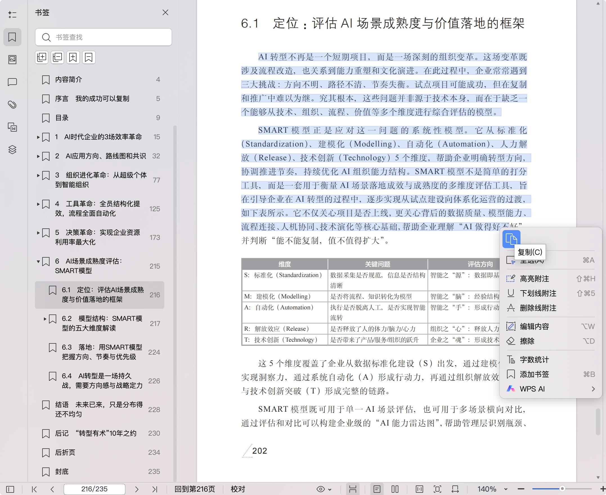The image size is (606, 495).
Task: Open bookmark 内容简介
Action: [100, 80]
